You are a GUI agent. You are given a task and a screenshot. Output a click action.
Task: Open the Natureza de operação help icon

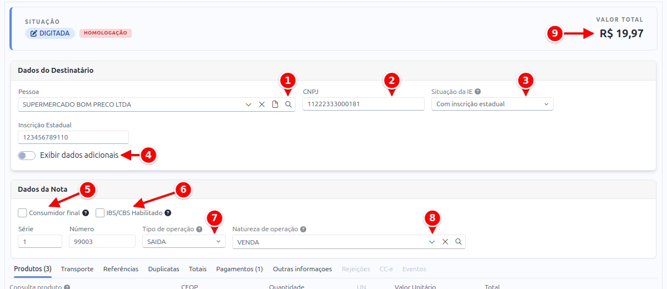[303, 229]
